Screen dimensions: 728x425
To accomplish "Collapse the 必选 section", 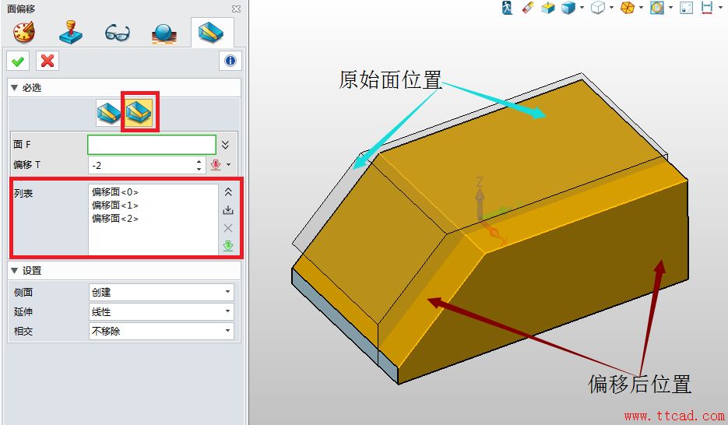I will pyautogui.click(x=14, y=88).
